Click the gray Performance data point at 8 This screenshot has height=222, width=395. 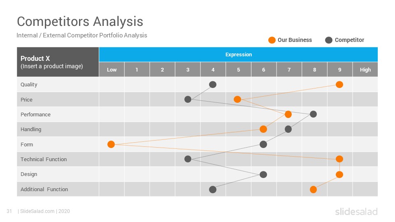[x=314, y=114]
